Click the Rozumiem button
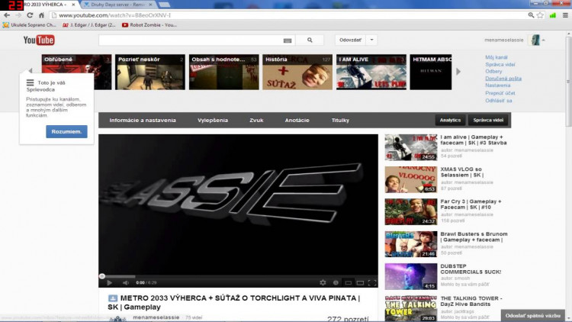Image resolution: width=572 pixels, height=322 pixels. pos(66,131)
